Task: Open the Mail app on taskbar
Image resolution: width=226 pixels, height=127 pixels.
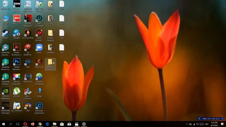Action: click(x=69, y=124)
